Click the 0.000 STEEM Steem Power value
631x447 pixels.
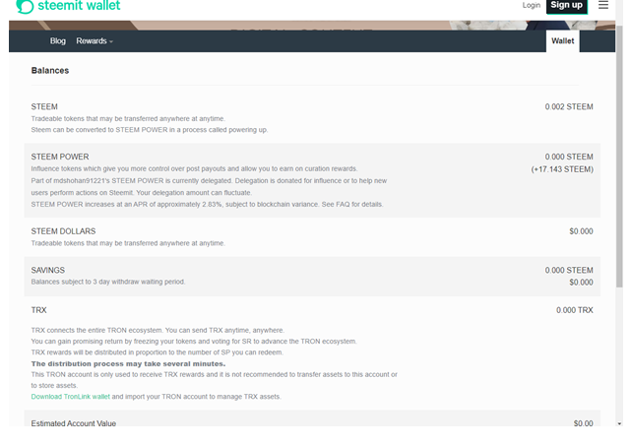click(x=569, y=157)
